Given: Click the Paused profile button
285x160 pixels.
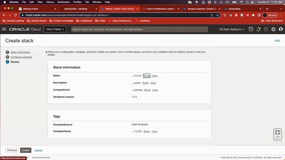Looking at the screenshot, I should pos(270,15).
